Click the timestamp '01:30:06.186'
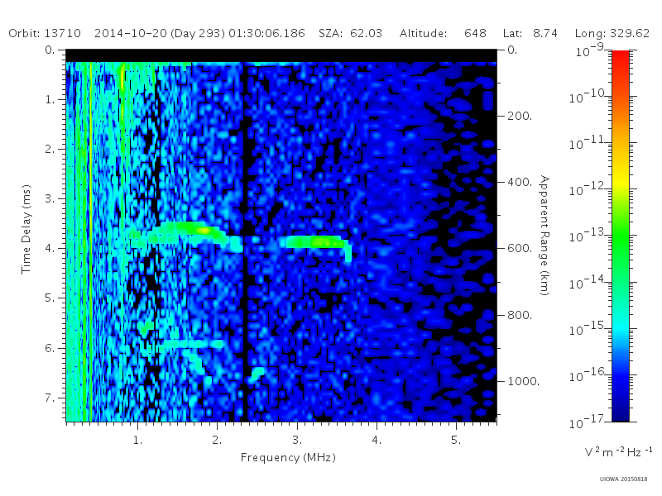 point(266,33)
